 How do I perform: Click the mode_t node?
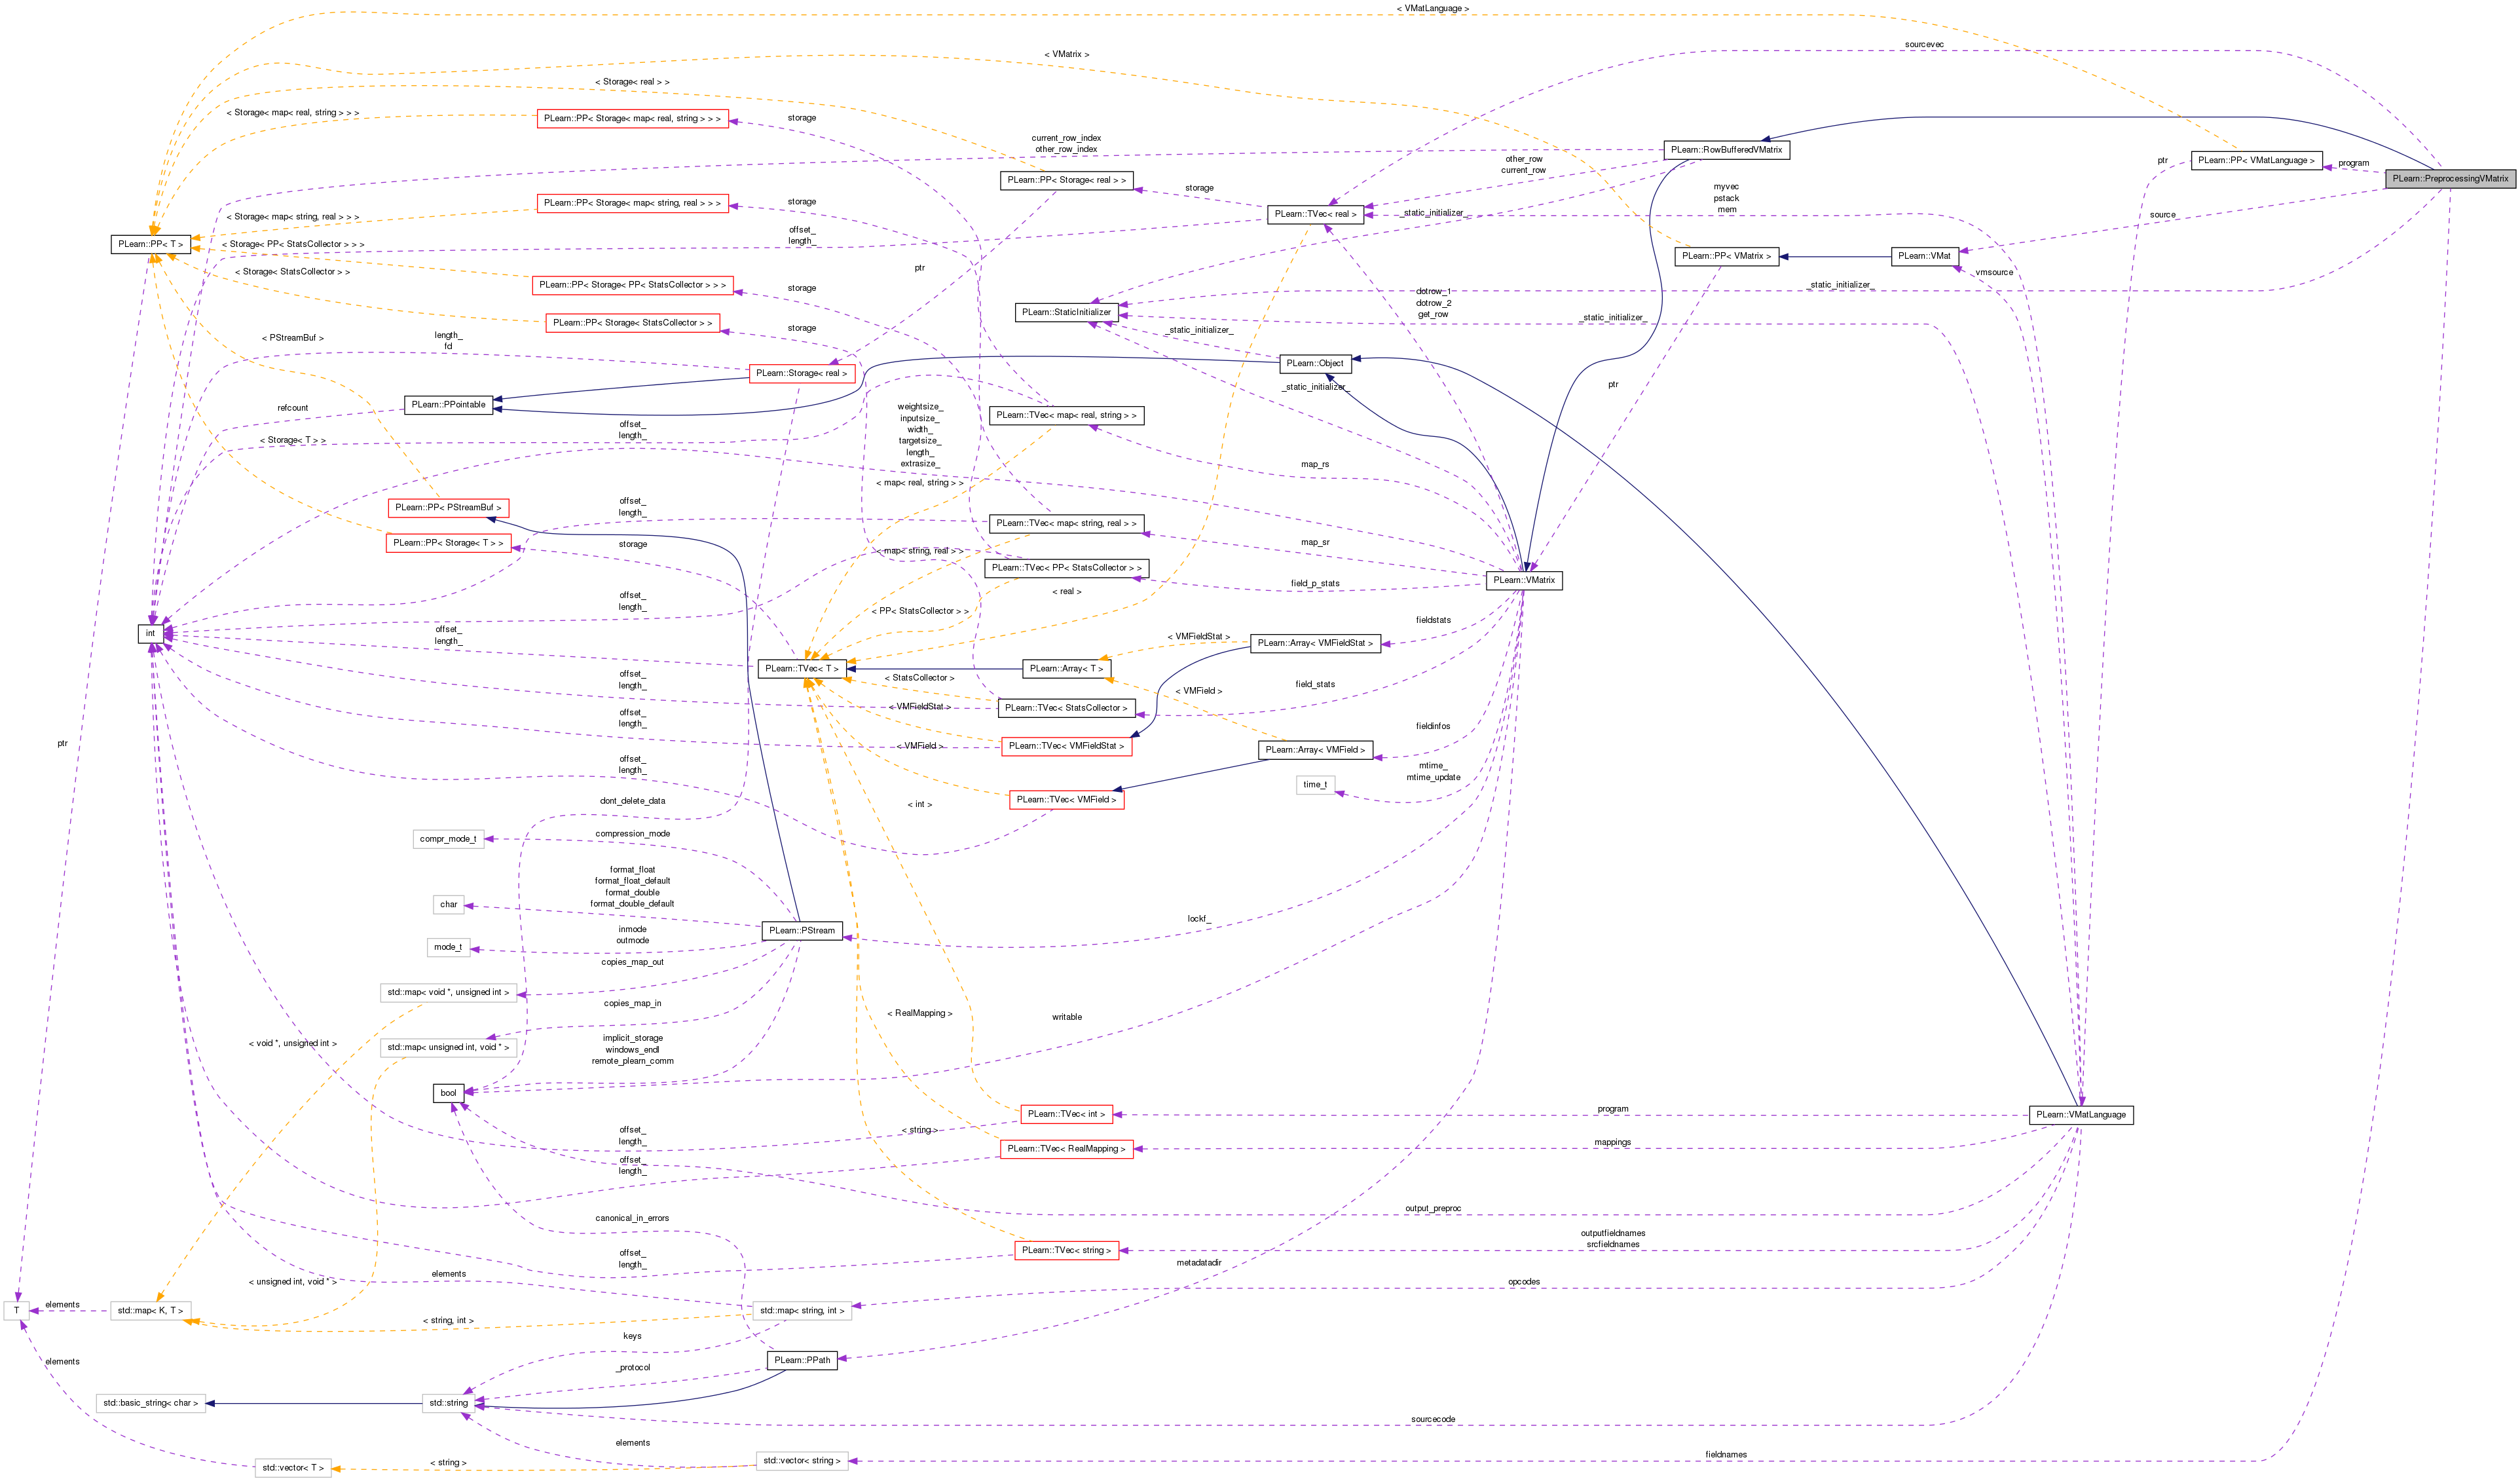pos(448,947)
